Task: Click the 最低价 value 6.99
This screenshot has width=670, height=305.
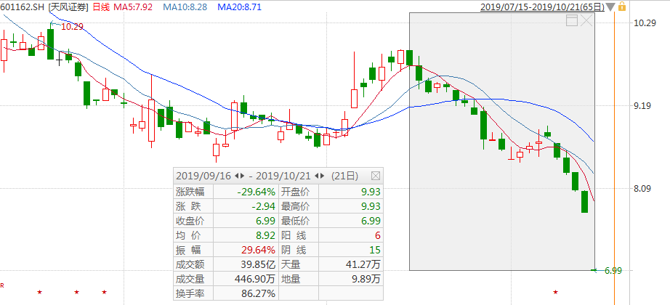Action: point(371,221)
